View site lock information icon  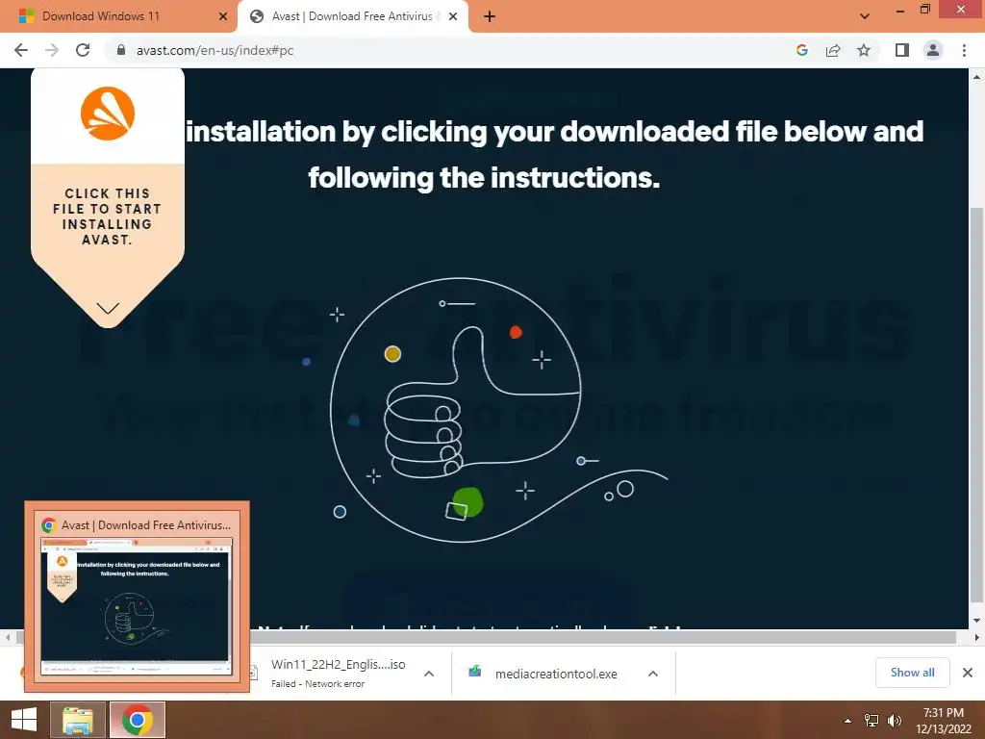click(x=121, y=50)
